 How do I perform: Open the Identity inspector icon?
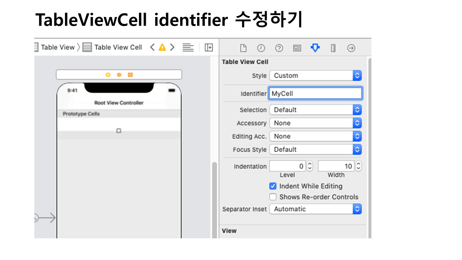click(297, 48)
